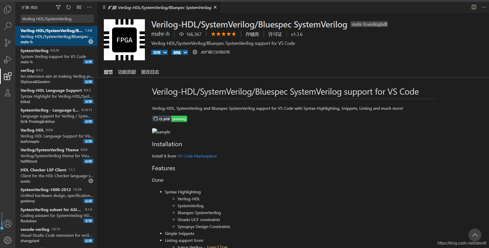The width and height of the screenshot is (489, 248).
Task: Click the ci.yml passing badge
Action: pyautogui.click(x=169, y=119)
